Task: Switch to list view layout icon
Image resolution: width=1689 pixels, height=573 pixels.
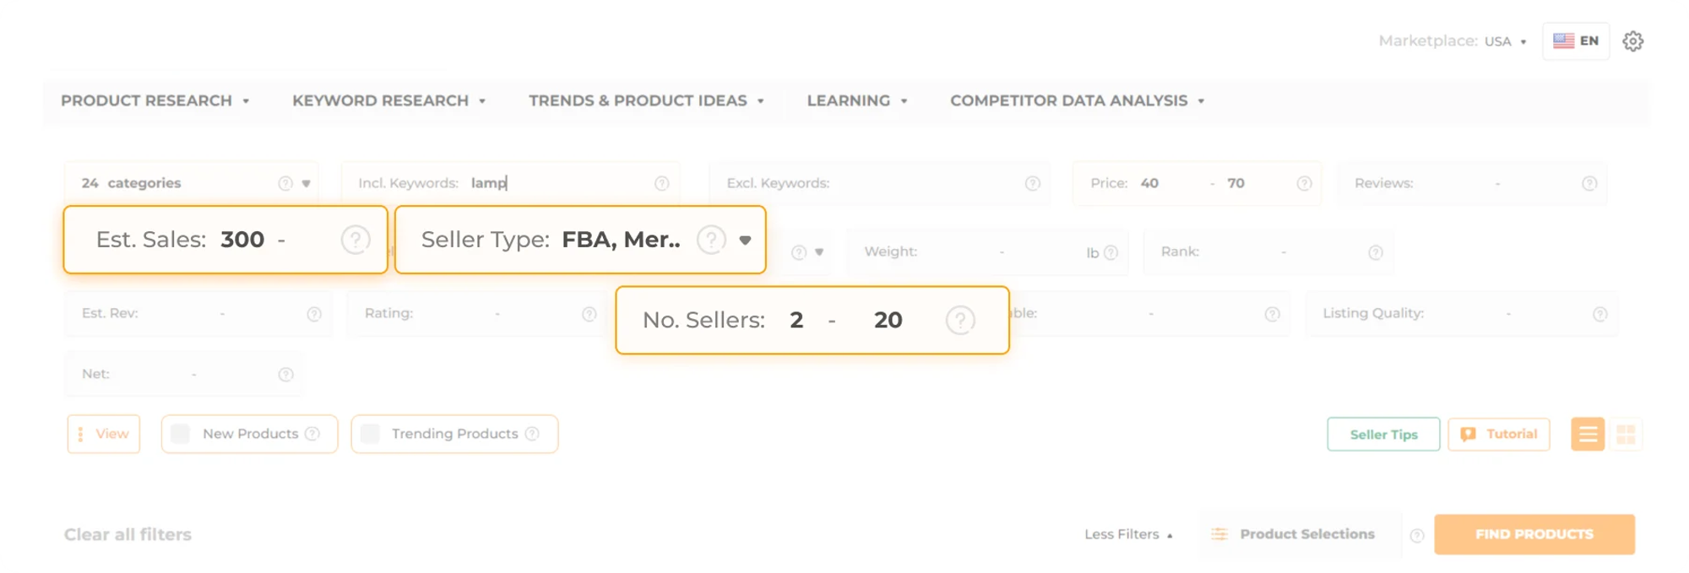Action: pos(1588,435)
